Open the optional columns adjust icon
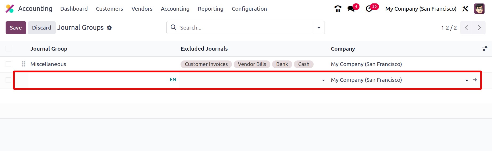Image resolution: width=492 pixels, height=151 pixels. [485, 48]
